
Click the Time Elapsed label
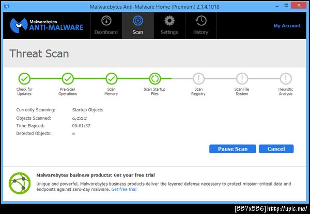[30, 126]
